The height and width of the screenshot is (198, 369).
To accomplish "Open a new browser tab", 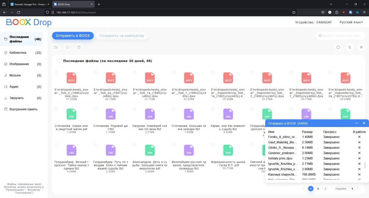I will (x=99, y=4).
